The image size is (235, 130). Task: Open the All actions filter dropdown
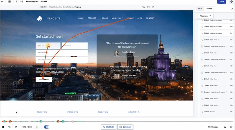[205, 16]
